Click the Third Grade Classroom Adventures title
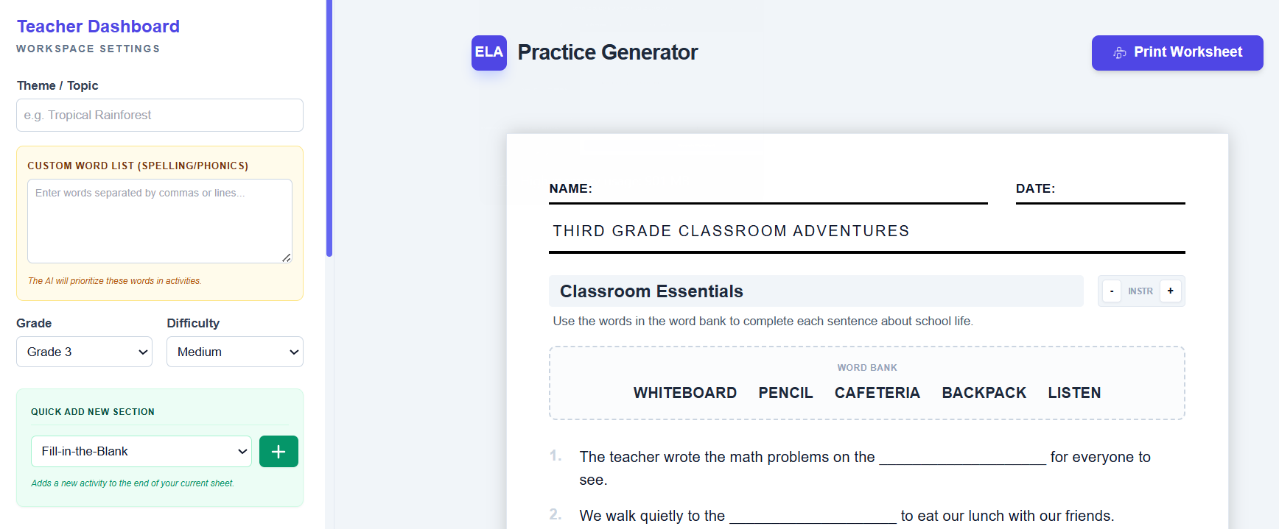The width and height of the screenshot is (1279, 529). coord(731,231)
